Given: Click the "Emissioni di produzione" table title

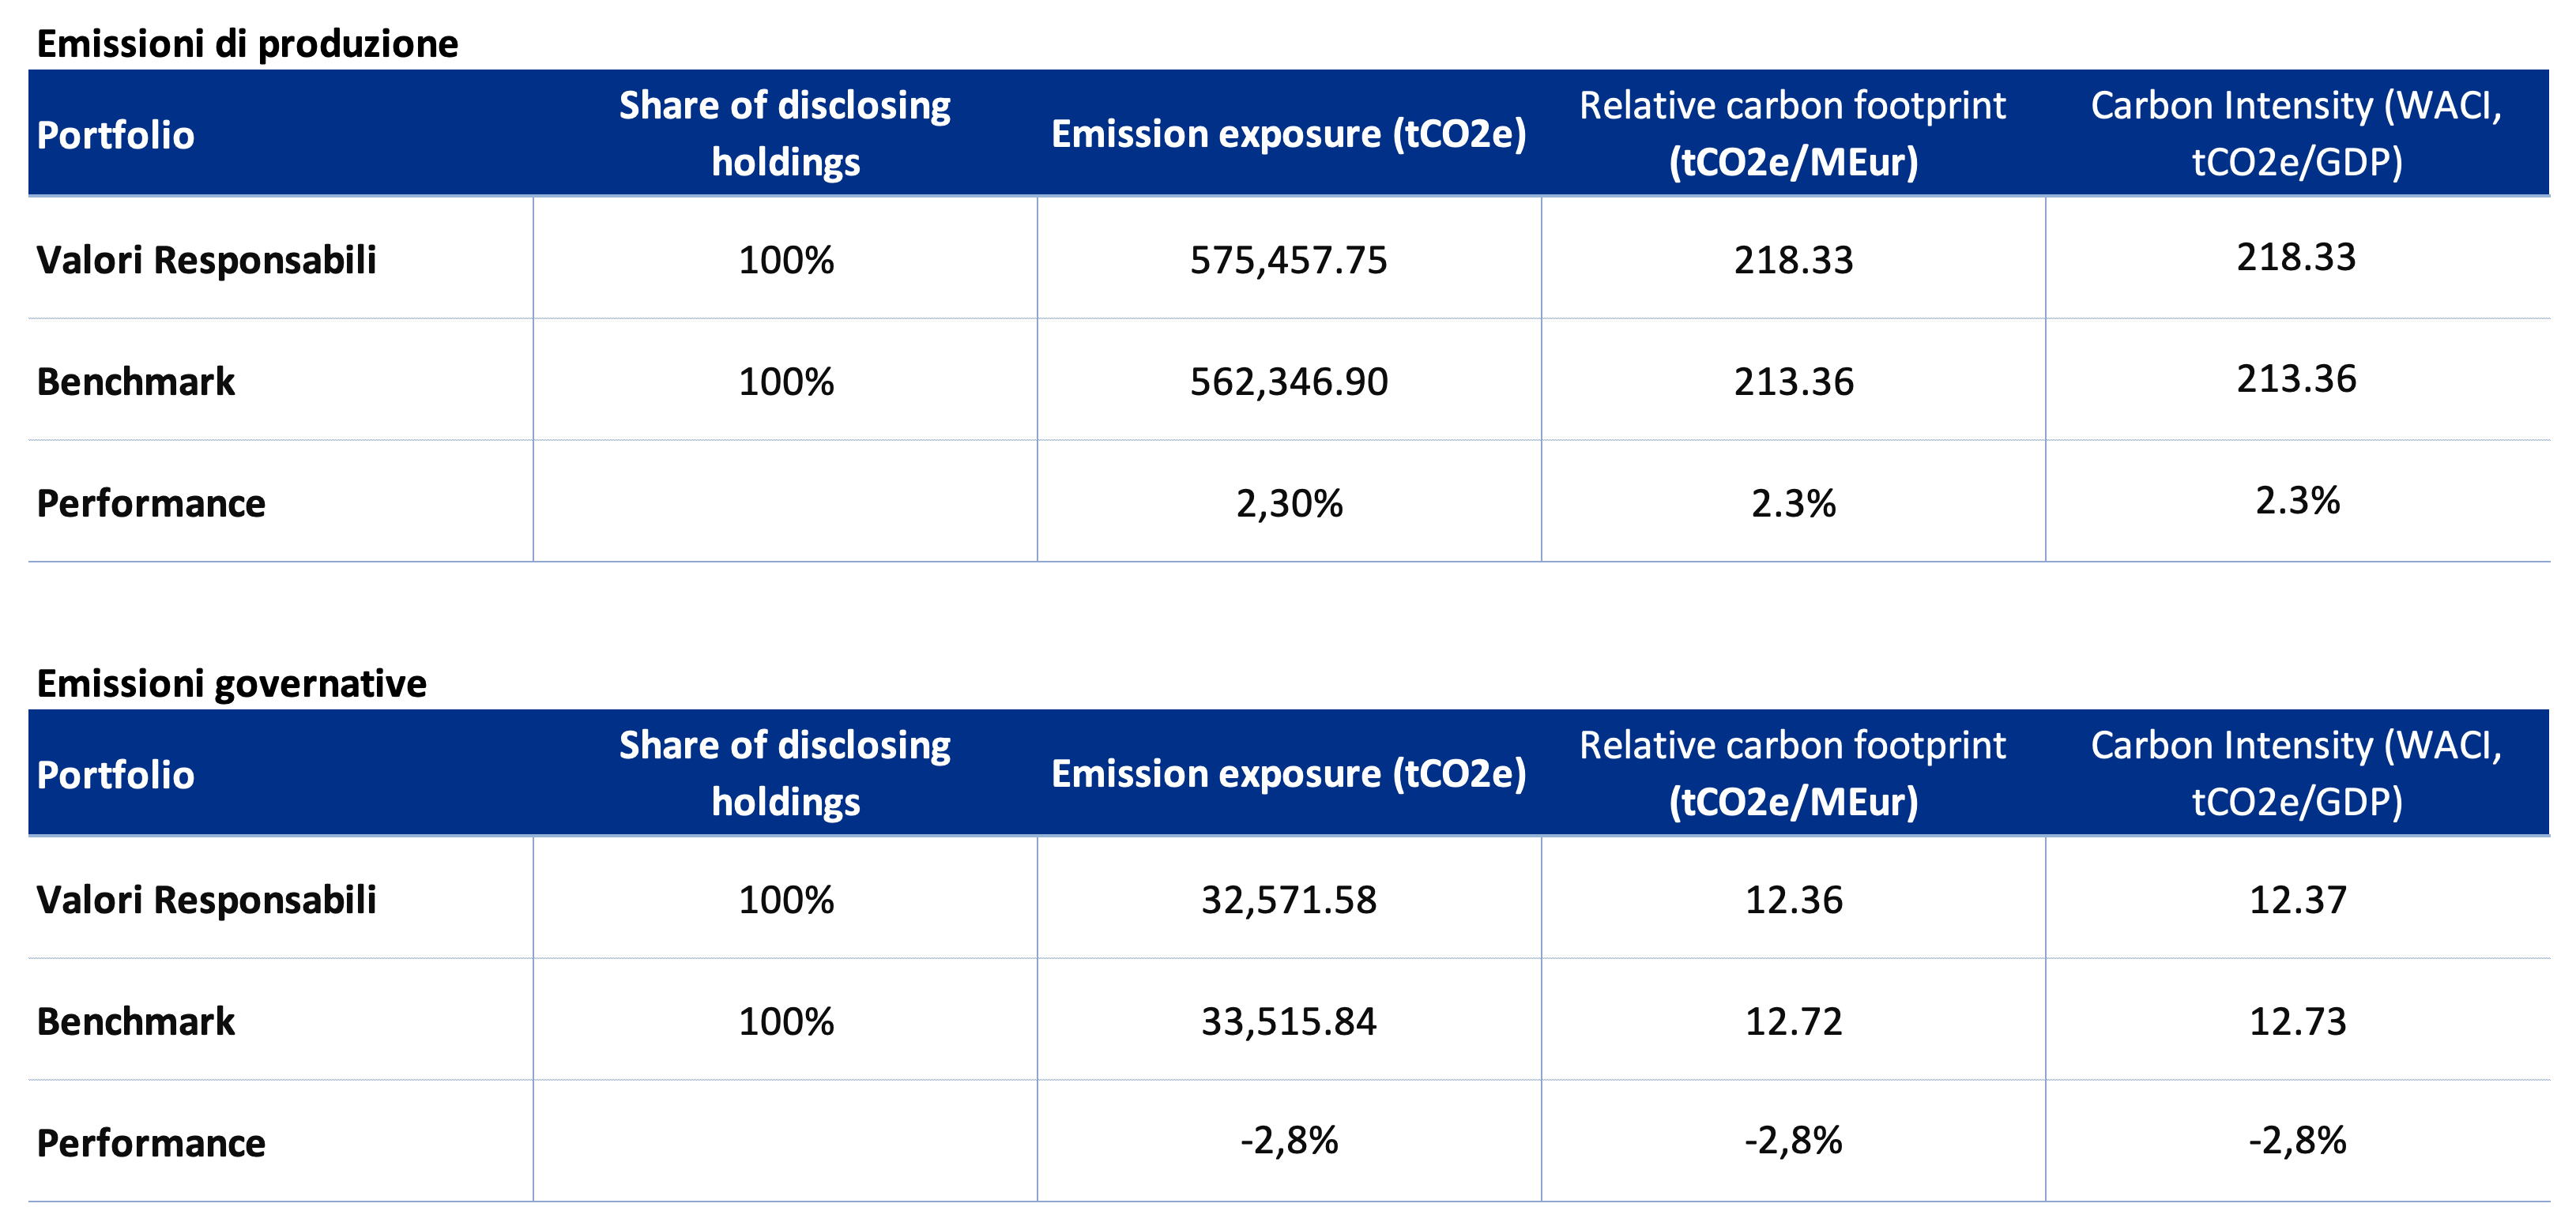Looking at the screenshot, I should tap(247, 44).
